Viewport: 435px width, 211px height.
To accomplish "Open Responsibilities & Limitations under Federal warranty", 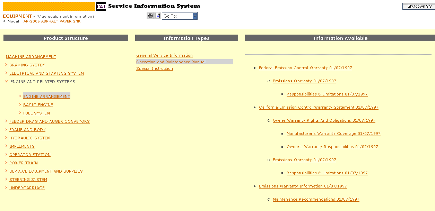I will [327, 94].
